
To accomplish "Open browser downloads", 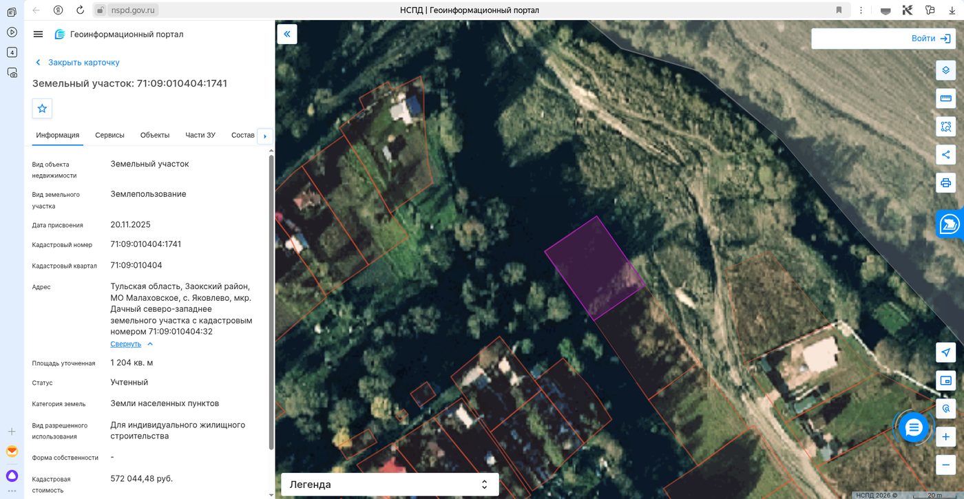I will [952, 10].
